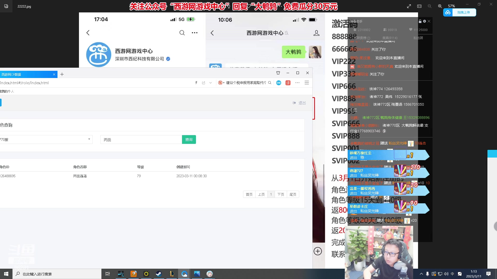Click the search magnifier in the address bar
Viewport: 497px width, 279px height.
270,83
